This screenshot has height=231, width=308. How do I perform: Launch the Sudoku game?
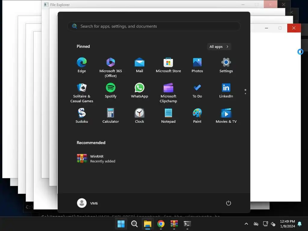pos(82,116)
